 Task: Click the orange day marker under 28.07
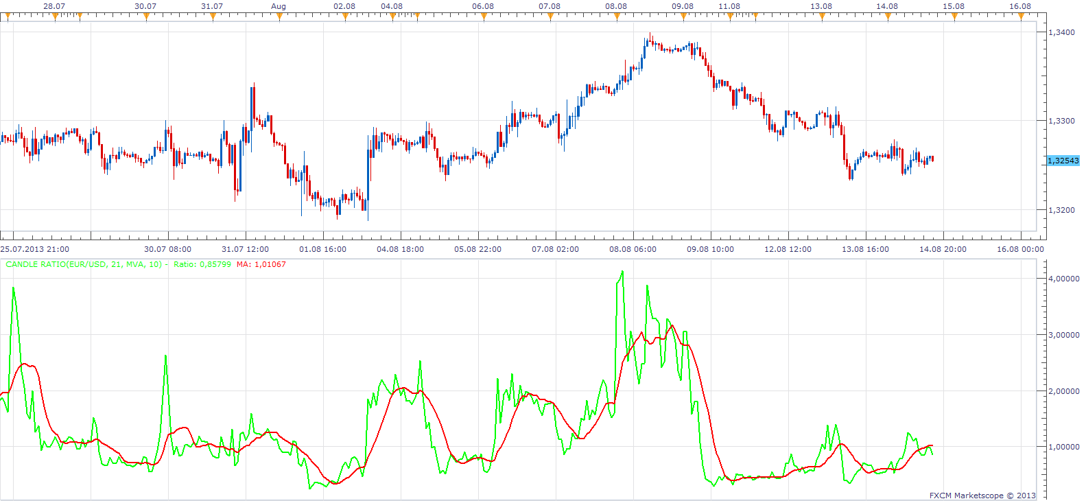click(x=55, y=16)
